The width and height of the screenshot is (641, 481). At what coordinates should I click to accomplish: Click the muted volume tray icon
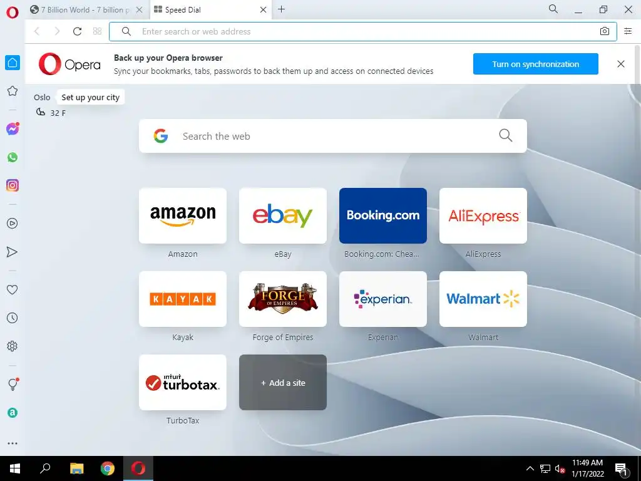tap(560, 468)
